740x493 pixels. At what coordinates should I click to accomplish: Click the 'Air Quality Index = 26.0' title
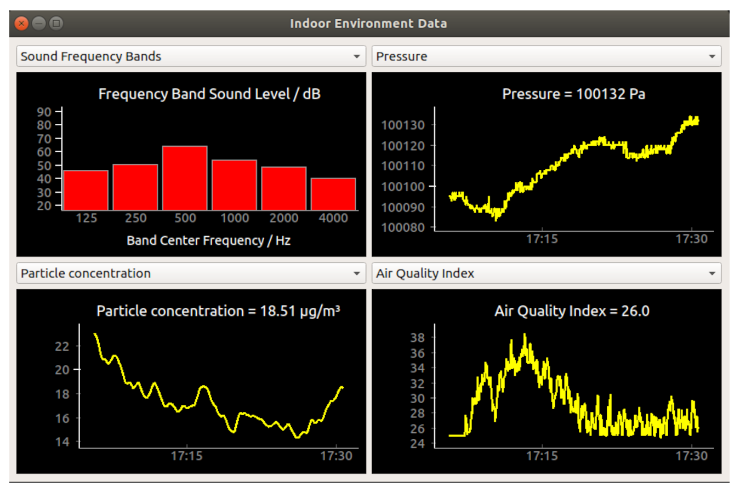click(572, 311)
